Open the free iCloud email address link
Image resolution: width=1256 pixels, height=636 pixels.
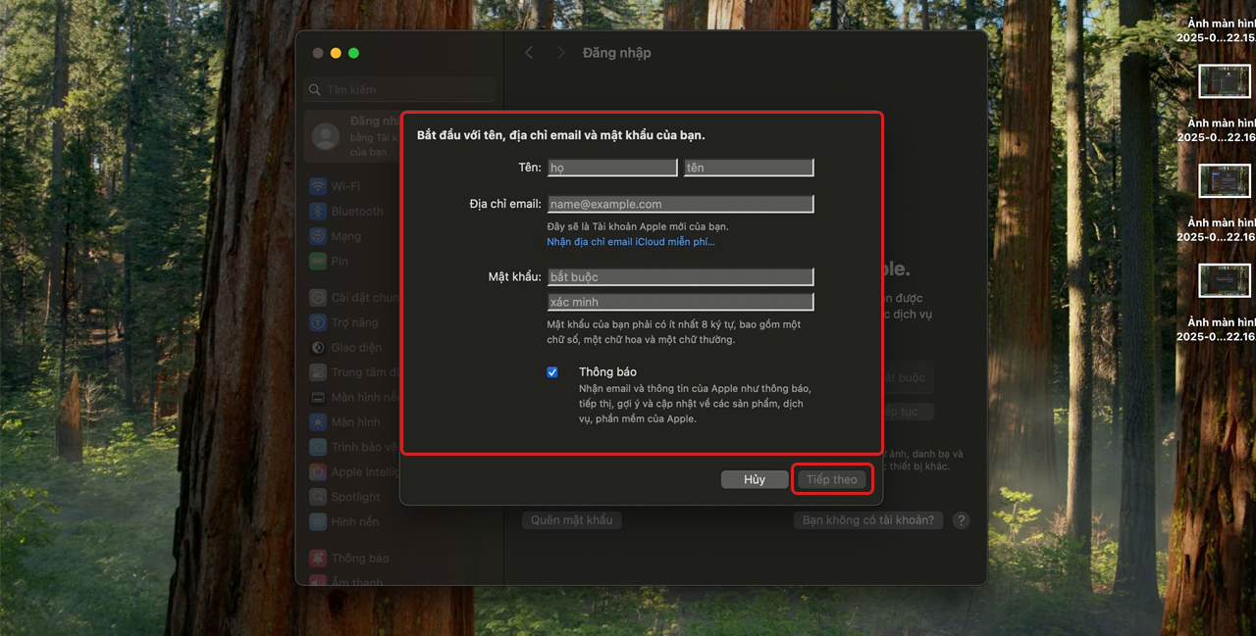point(631,242)
